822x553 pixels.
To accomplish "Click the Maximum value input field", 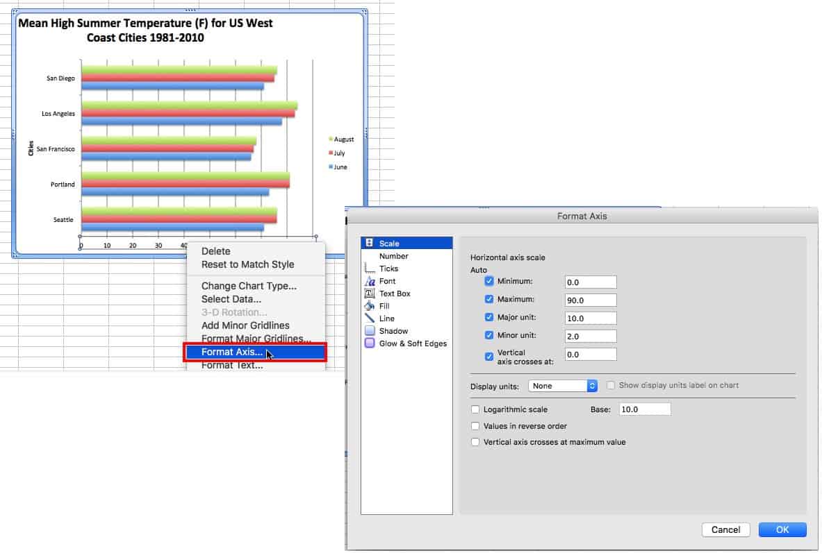I will pos(591,300).
